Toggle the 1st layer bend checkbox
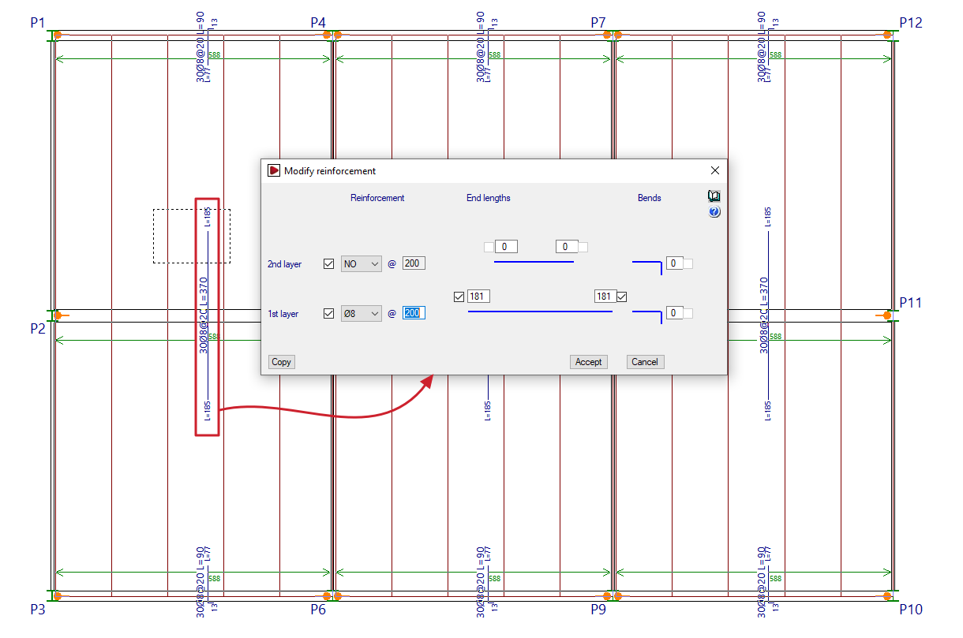 point(688,313)
